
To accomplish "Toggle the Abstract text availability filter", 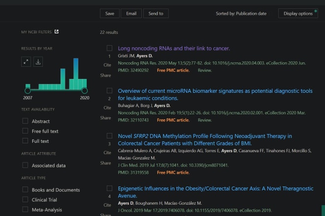I will 25,121.
